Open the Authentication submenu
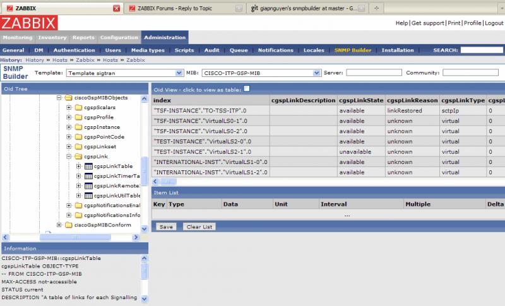Screen dimensions: 505x306 point(74,50)
